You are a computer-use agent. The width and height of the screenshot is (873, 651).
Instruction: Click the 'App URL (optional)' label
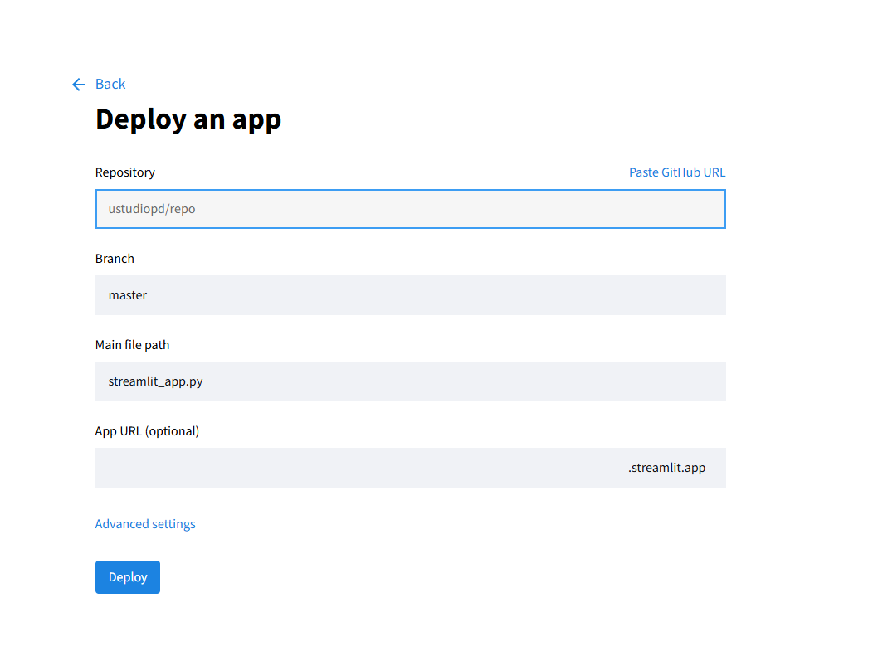tap(147, 431)
